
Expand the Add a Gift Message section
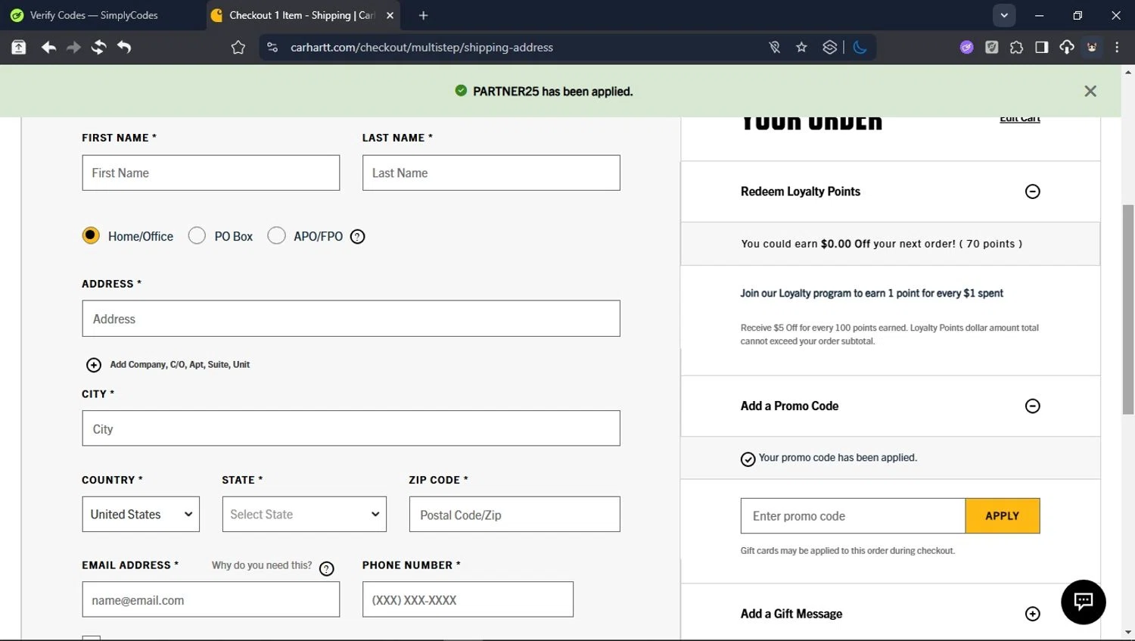(x=1032, y=614)
